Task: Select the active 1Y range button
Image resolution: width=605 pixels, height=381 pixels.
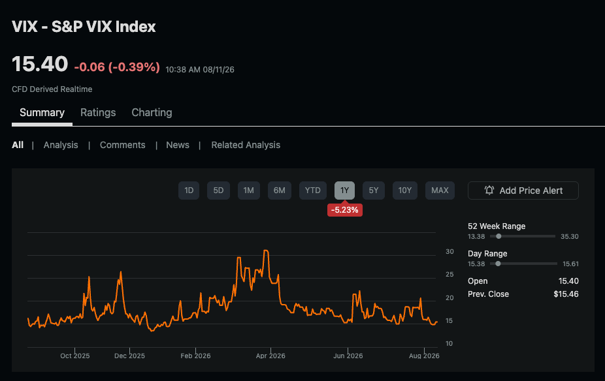Action: point(344,190)
